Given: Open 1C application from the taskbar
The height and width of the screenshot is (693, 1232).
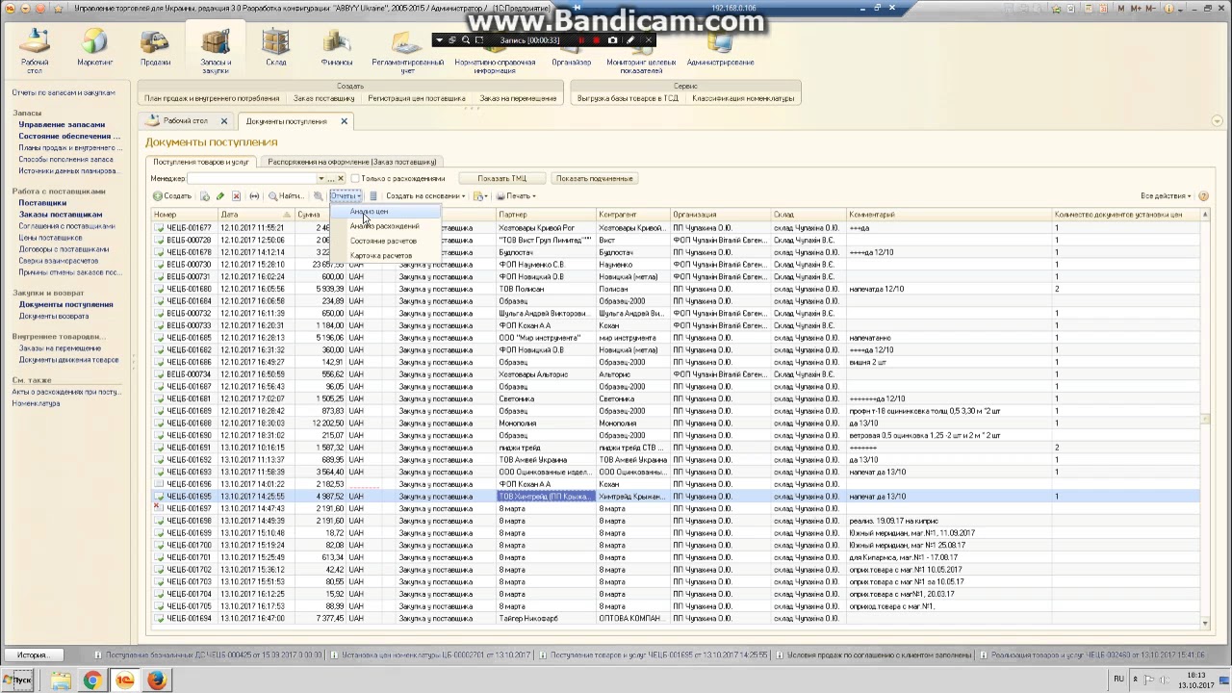Looking at the screenshot, I should click(125, 680).
